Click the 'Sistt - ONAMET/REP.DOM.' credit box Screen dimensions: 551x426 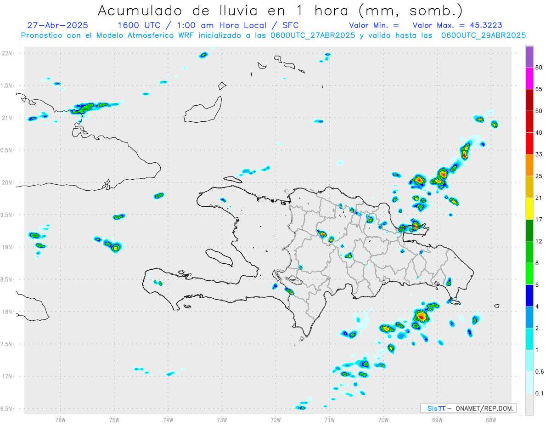(468, 408)
